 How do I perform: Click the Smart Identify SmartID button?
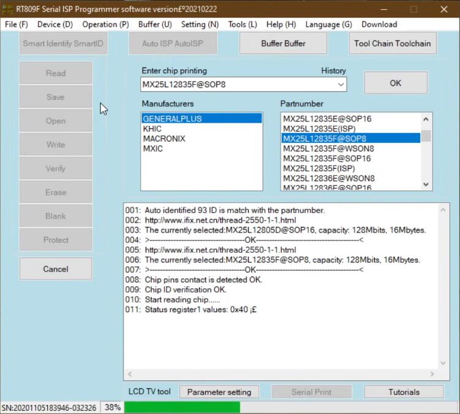coord(63,44)
